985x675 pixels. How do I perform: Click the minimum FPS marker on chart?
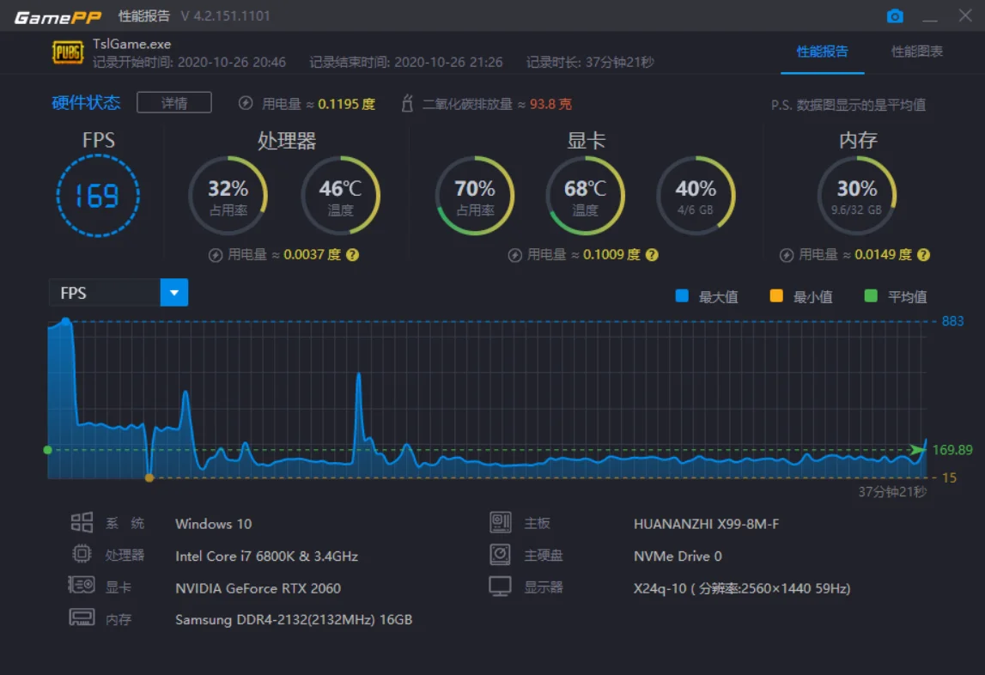[x=149, y=477]
